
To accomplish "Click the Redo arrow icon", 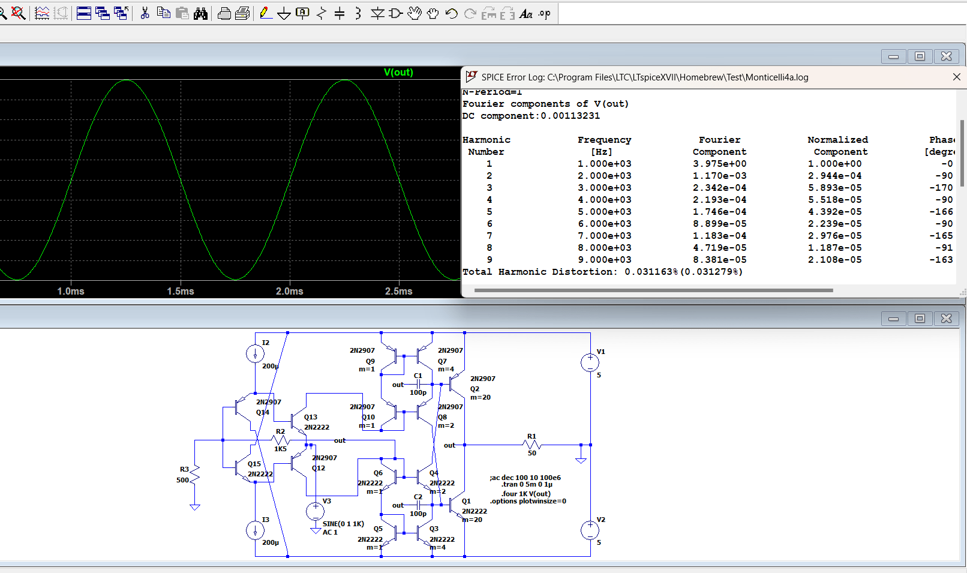I will tap(470, 13).
